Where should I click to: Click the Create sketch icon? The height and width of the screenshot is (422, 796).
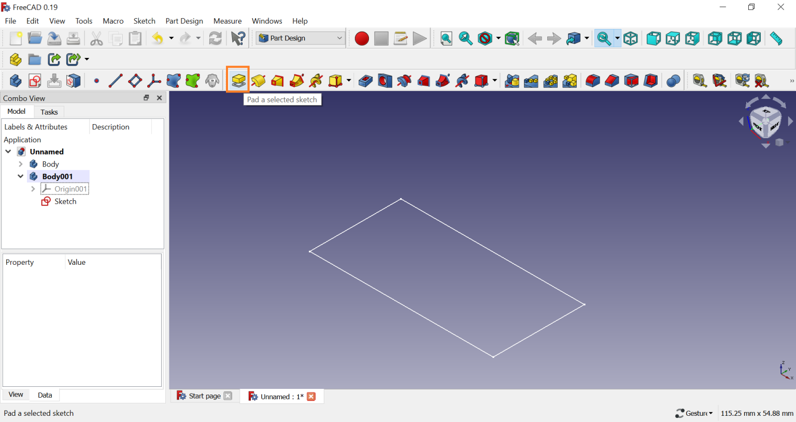[35, 81]
